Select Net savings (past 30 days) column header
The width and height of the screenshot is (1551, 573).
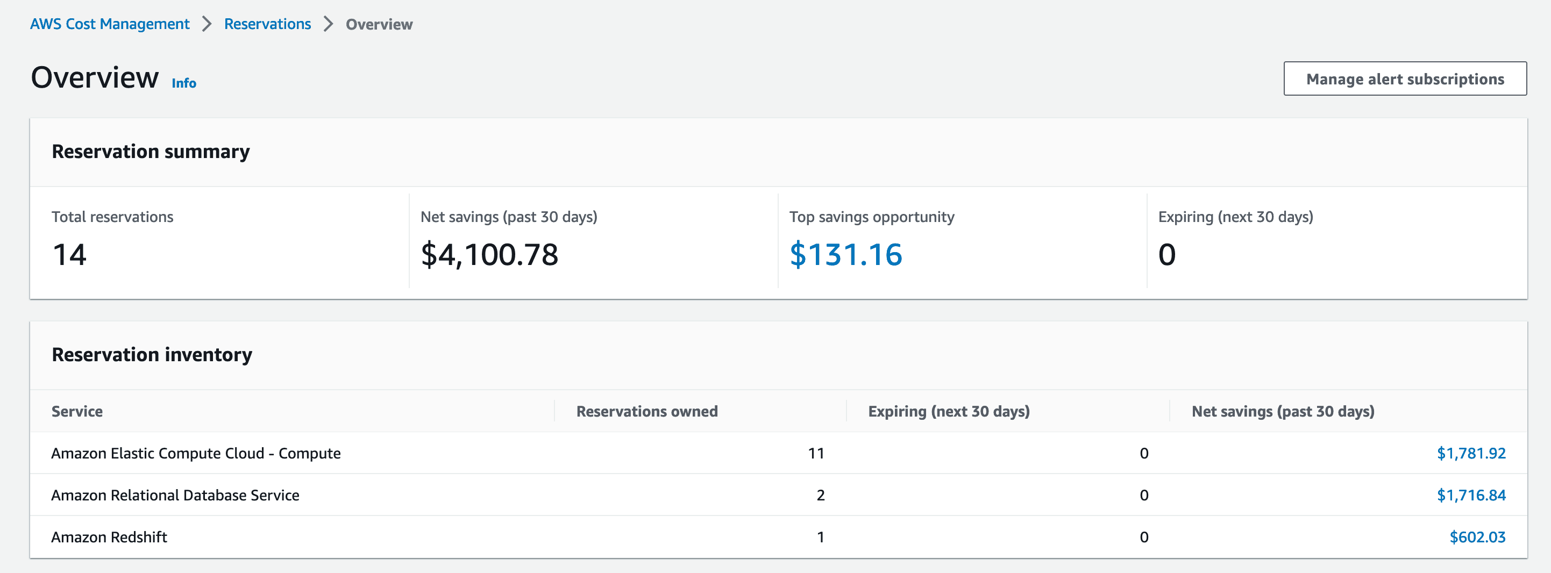point(1283,411)
